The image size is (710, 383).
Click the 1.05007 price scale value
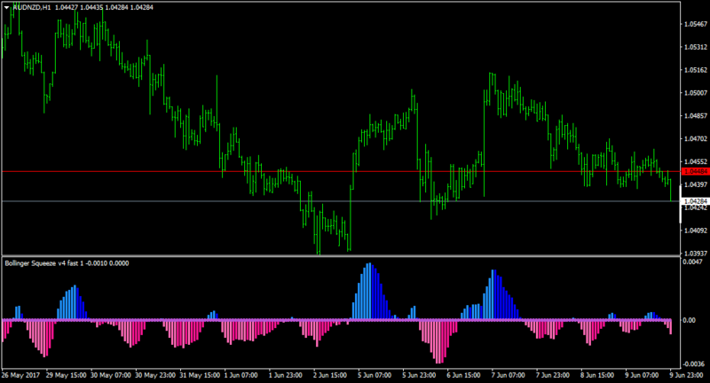696,93
